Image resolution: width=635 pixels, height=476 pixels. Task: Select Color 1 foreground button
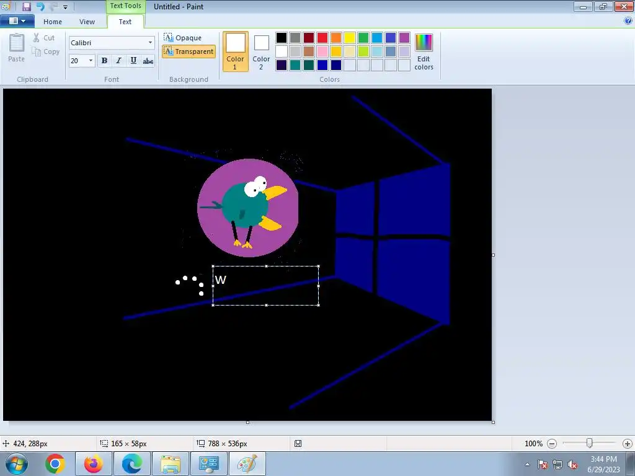235,51
